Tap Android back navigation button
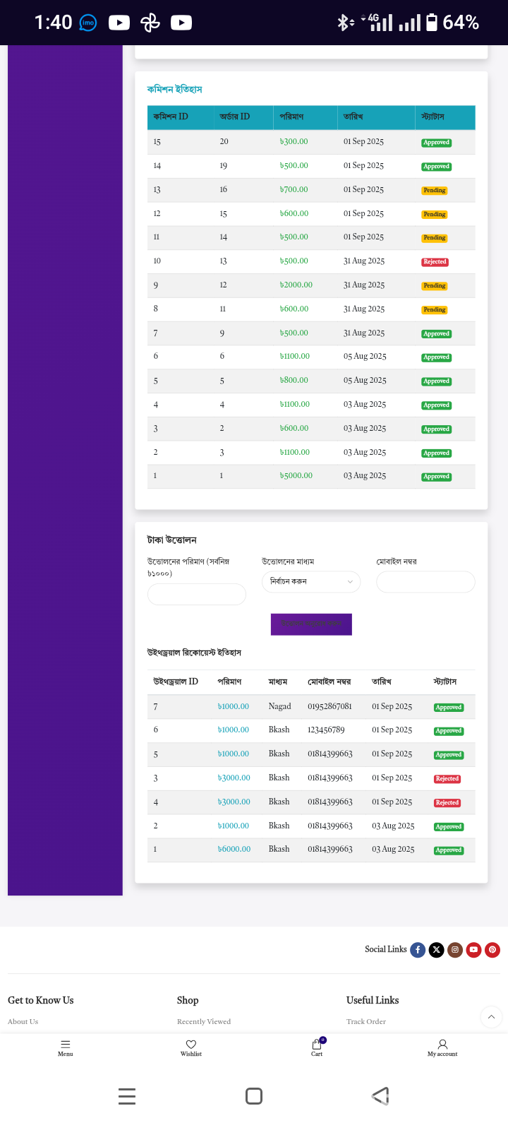 coord(380,1096)
